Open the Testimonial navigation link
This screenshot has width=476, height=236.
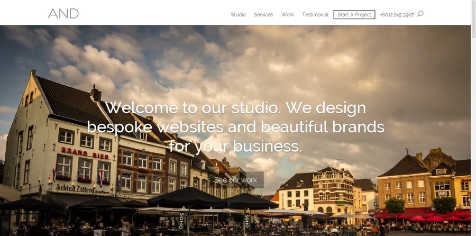point(315,15)
